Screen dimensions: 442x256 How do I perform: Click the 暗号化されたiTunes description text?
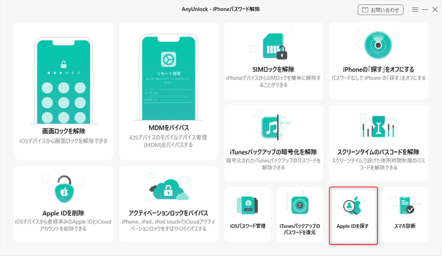(273, 164)
